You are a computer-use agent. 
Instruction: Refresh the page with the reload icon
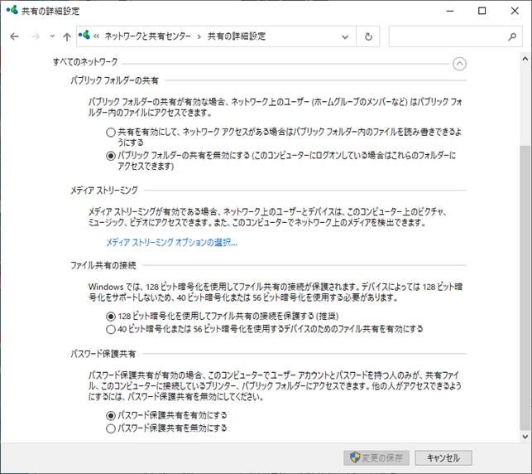point(368,36)
